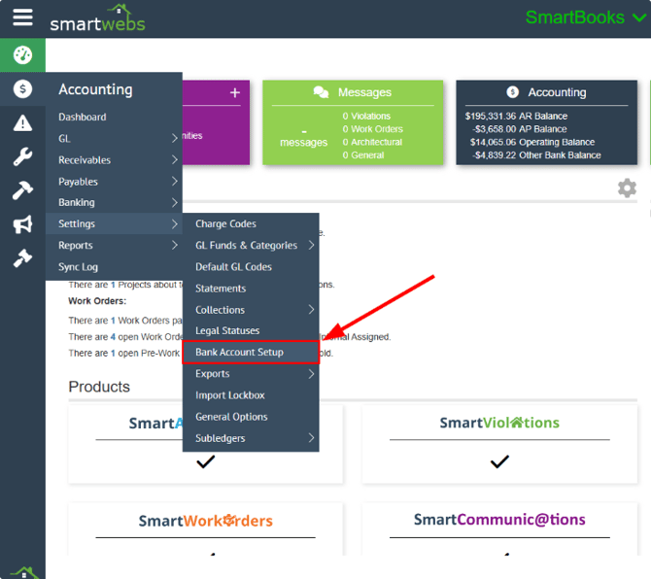The width and height of the screenshot is (651, 579).
Task: Click the plus icon on purple card
Action: pos(235,92)
